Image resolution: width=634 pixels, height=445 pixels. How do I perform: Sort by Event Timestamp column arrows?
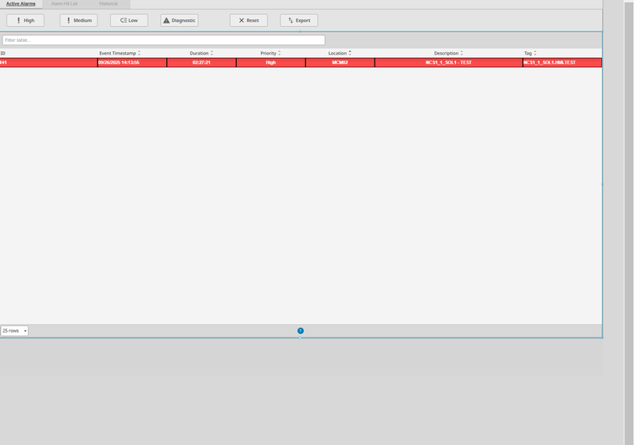[x=139, y=53]
